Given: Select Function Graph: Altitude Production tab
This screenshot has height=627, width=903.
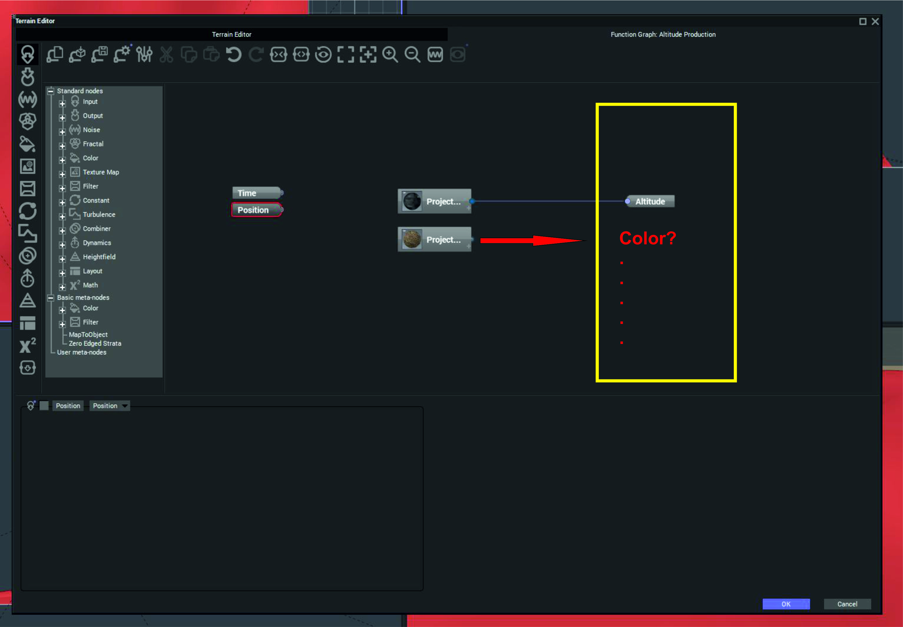Looking at the screenshot, I should pos(663,34).
